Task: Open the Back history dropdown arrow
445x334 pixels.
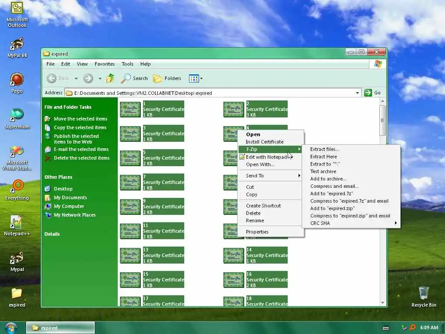Action: click(x=76, y=79)
